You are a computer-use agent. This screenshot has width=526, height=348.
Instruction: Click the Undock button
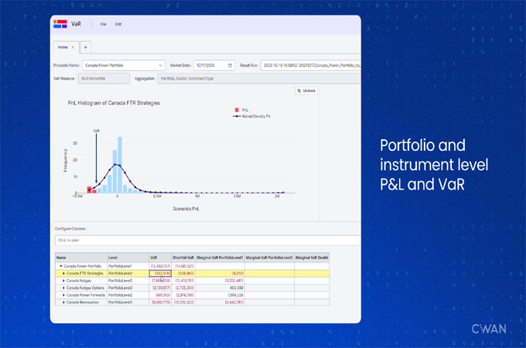click(306, 90)
